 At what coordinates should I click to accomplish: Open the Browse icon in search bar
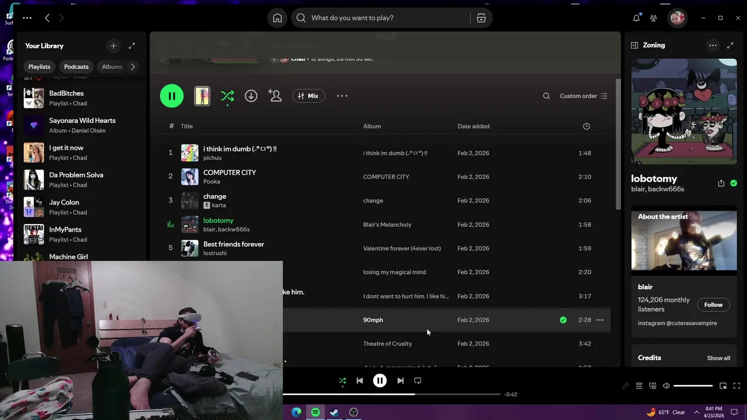pos(481,18)
